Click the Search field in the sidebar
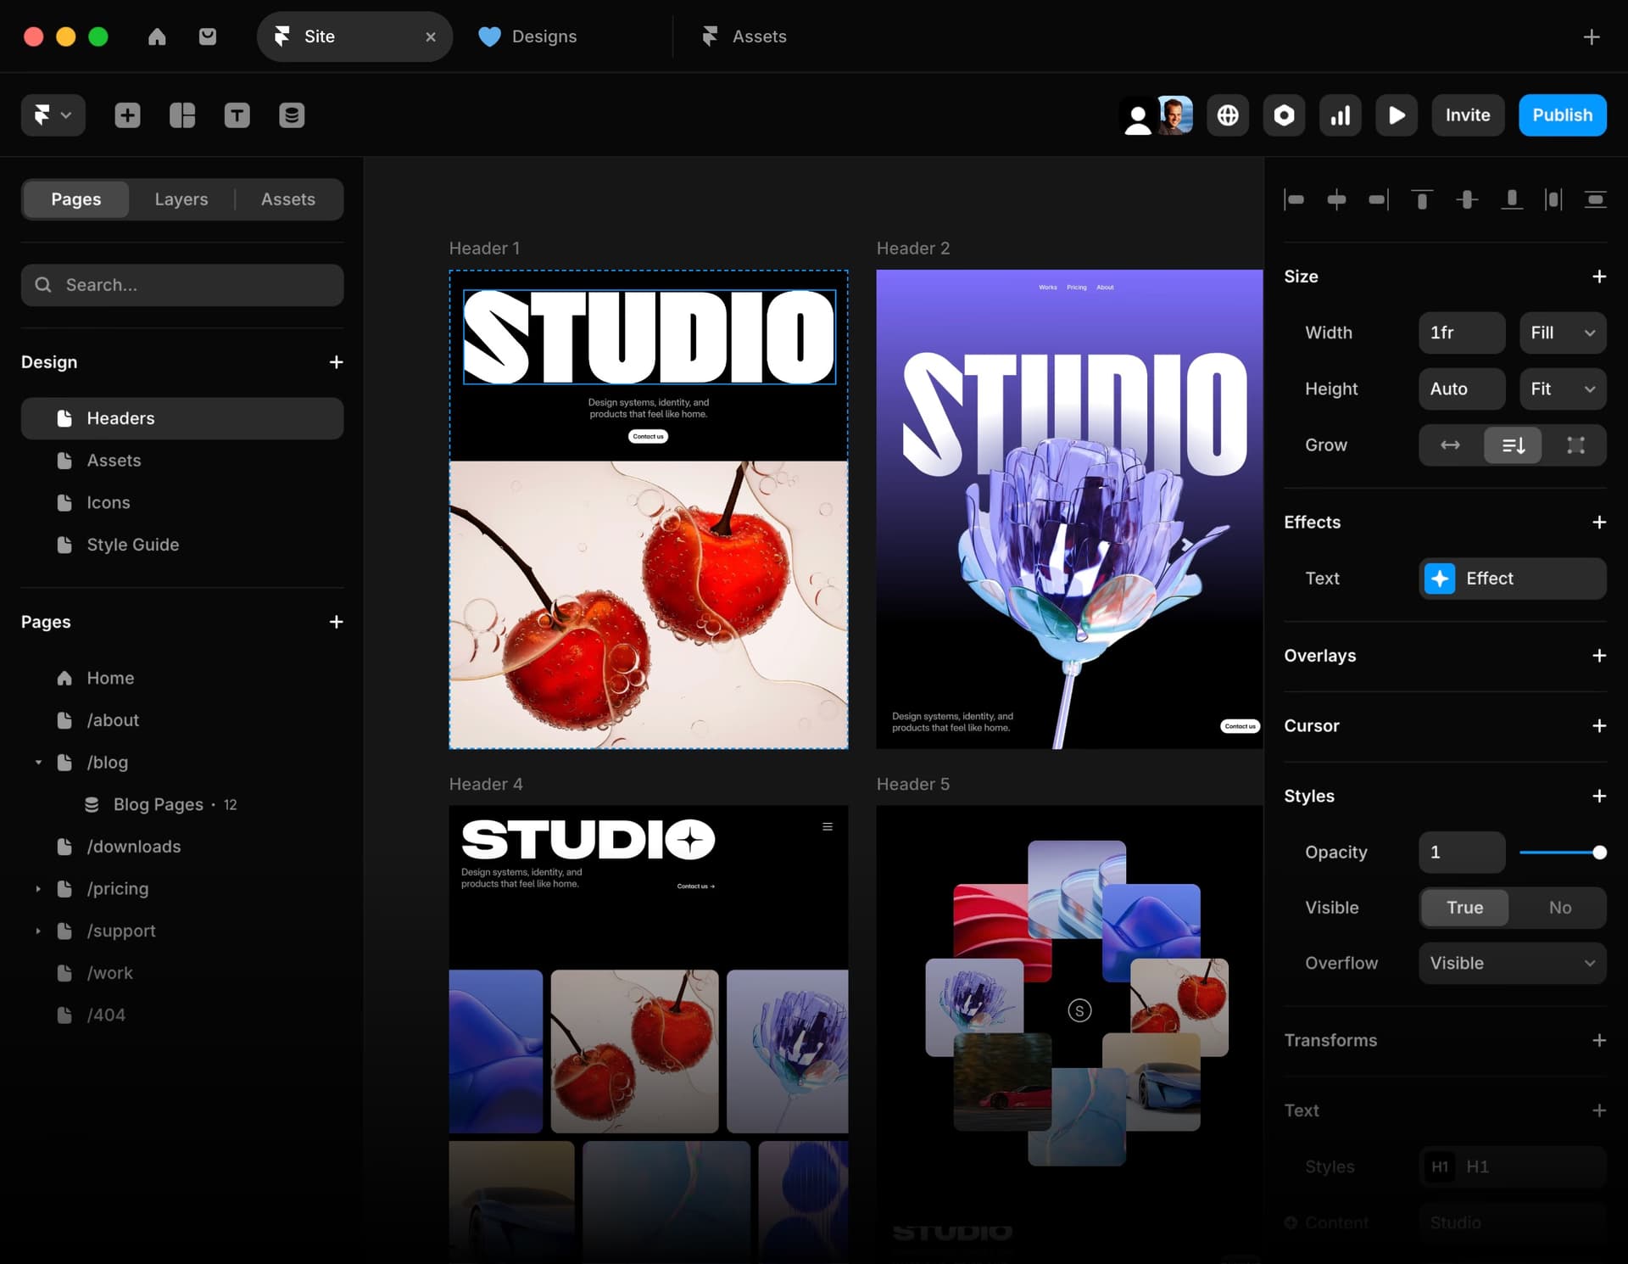 (x=182, y=285)
